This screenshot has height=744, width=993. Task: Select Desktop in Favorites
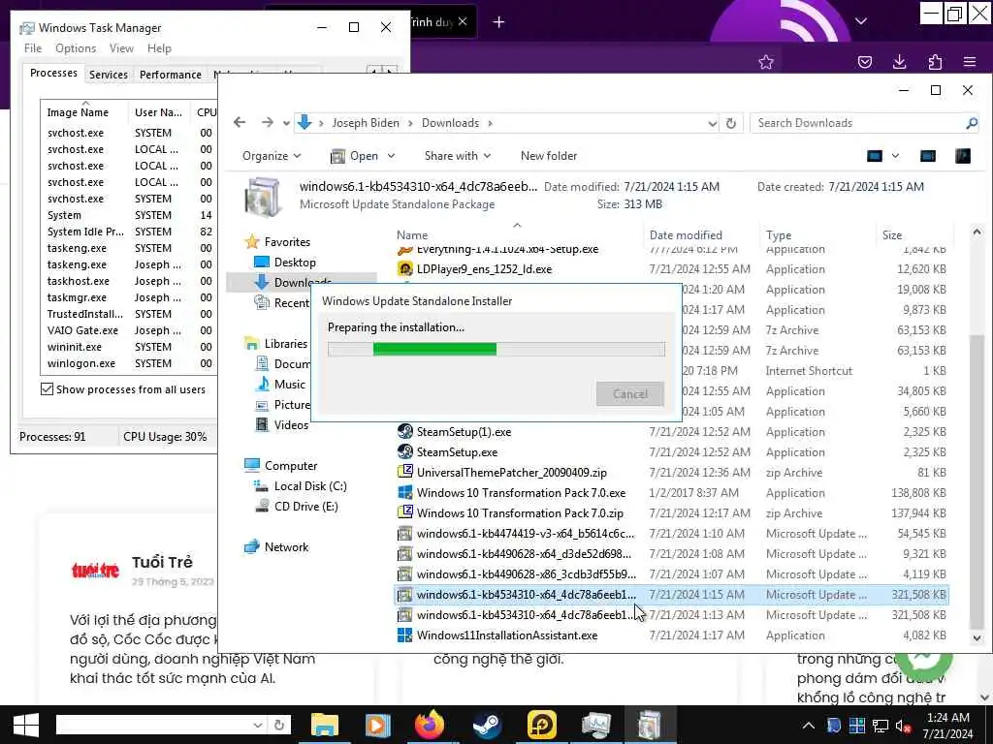(295, 262)
